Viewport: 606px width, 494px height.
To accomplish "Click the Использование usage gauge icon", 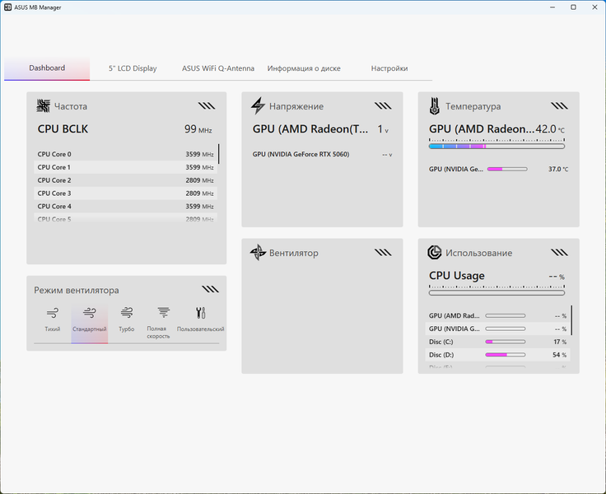I will tap(435, 253).
